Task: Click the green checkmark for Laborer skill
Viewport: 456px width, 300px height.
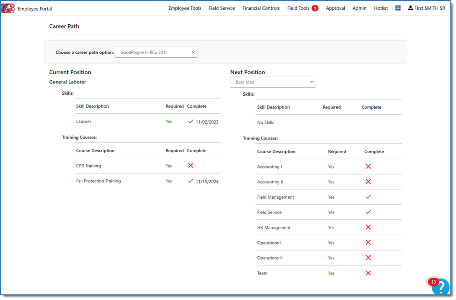Action: pos(190,121)
